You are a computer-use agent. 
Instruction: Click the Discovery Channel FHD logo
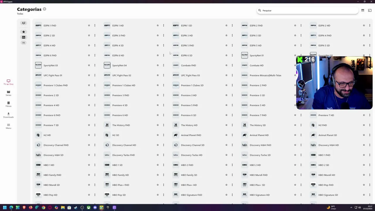coord(38,145)
